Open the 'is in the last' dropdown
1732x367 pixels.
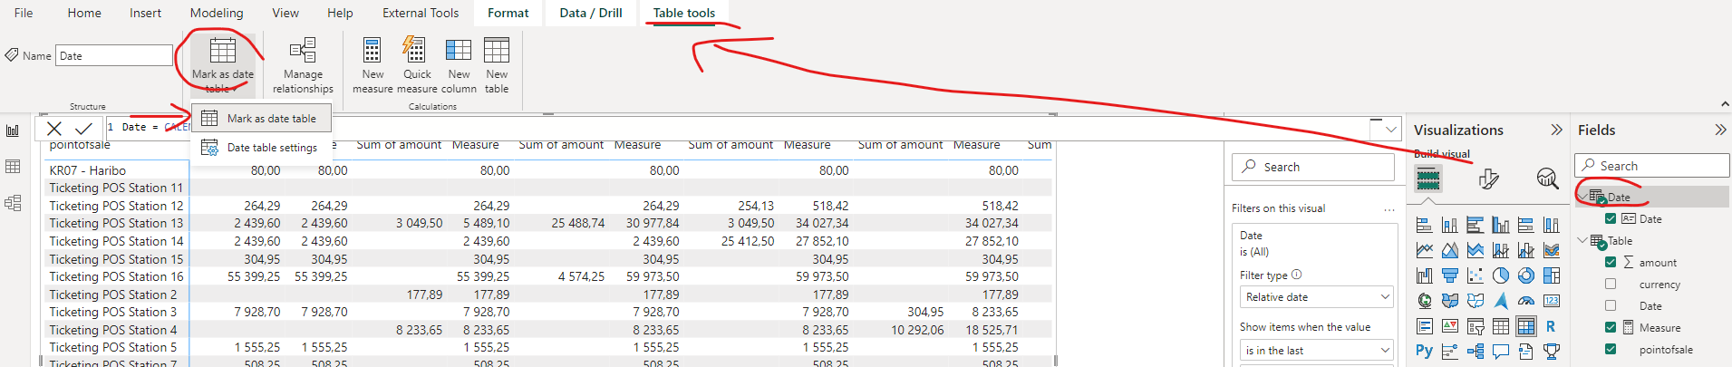(1317, 351)
